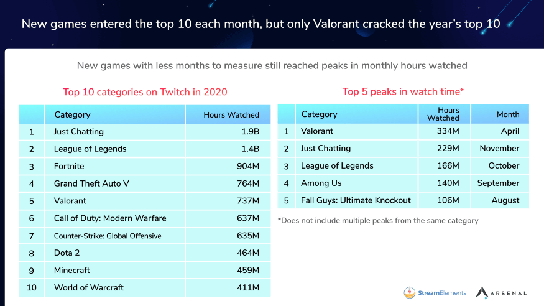544x306 pixels.
Task: Select Call of Duty: Modern Warfare row
Action: (110, 218)
